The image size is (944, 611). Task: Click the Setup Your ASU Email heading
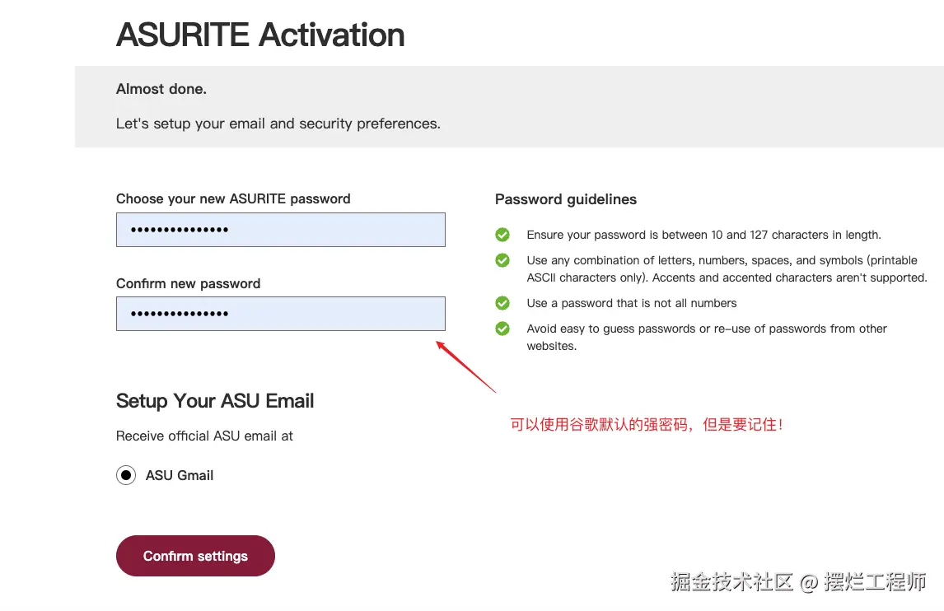tap(215, 401)
